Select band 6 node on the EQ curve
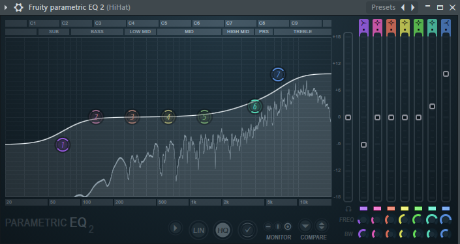 pos(255,107)
